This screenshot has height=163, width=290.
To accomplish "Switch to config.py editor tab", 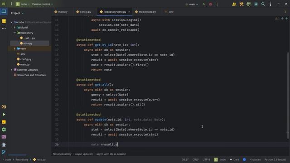I will coord(83,12).
